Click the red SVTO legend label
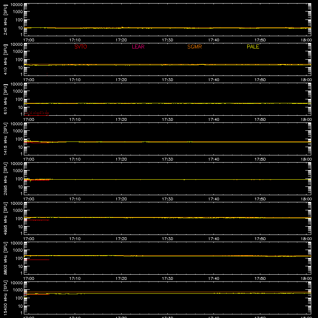 click(81, 47)
